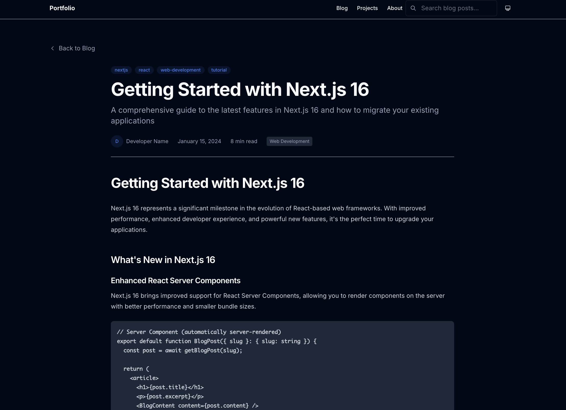Viewport: 566px width, 410px height.
Task: Navigate using the Back to Blog link
Action: tap(77, 48)
